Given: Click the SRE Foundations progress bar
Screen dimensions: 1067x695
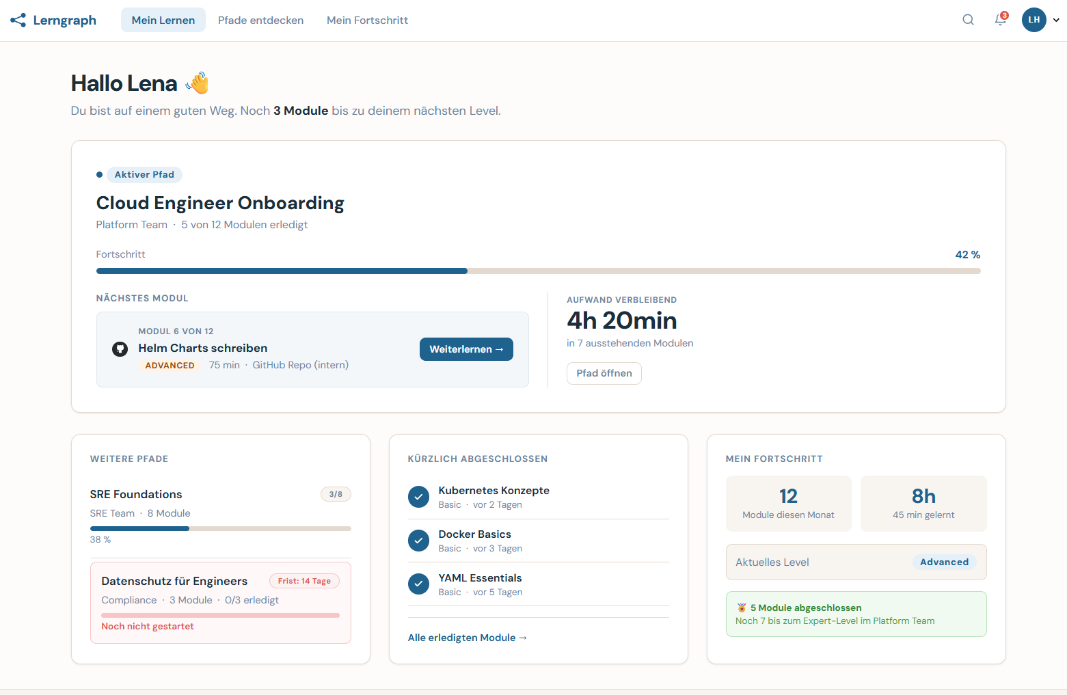Looking at the screenshot, I should (x=220, y=529).
